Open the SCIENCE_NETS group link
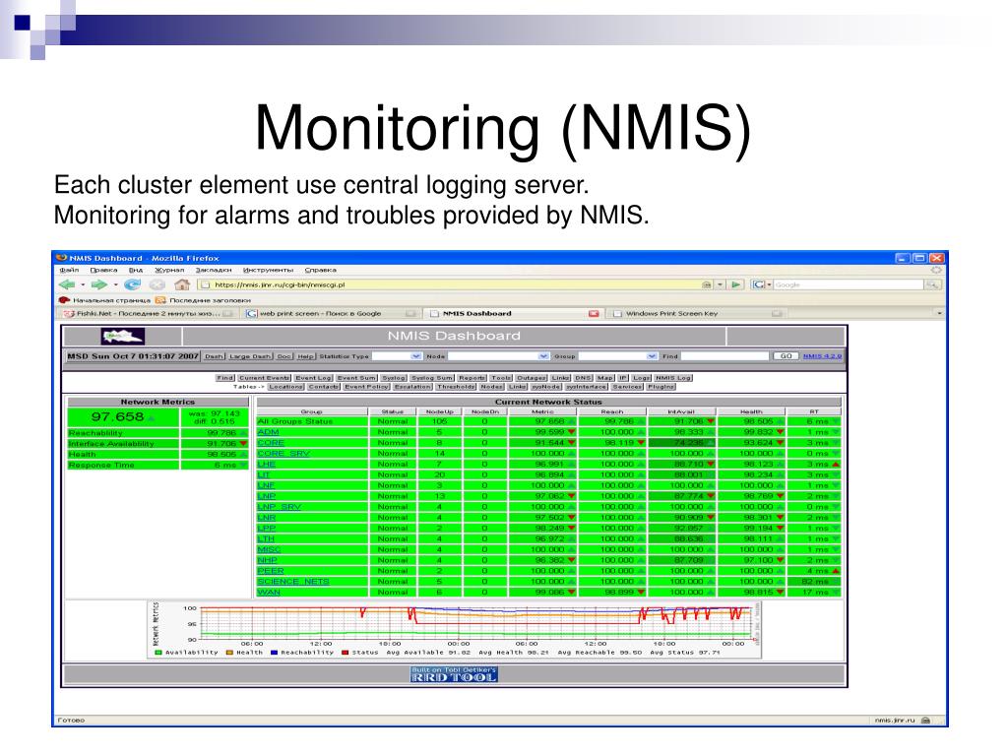Screen dimensions: 1008x756 coord(293,581)
